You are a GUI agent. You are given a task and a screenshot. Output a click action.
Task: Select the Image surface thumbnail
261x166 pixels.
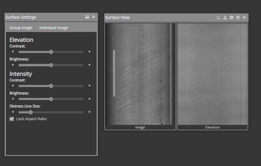(x=140, y=74)
